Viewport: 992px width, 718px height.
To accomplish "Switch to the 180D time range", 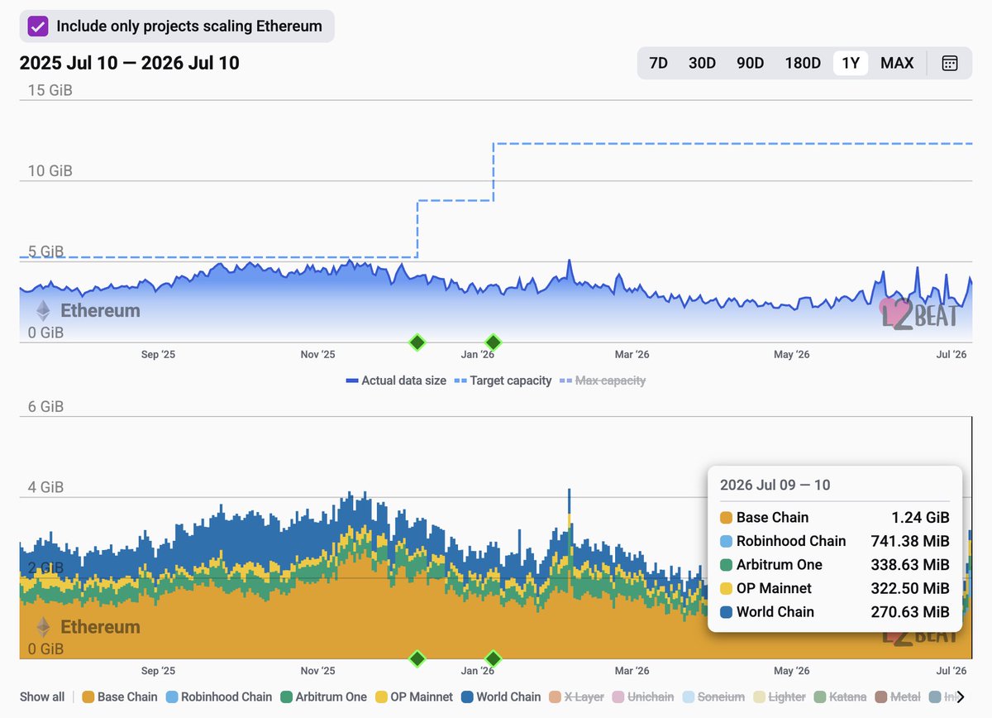I will [803, 63].
